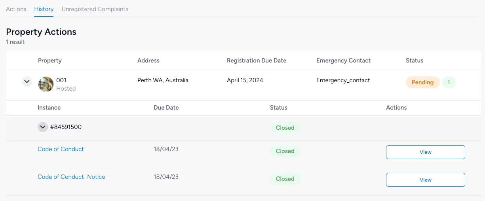Screen dimensions: 485x201
Task: Click the Property column header
Action: tap(50, 61)
